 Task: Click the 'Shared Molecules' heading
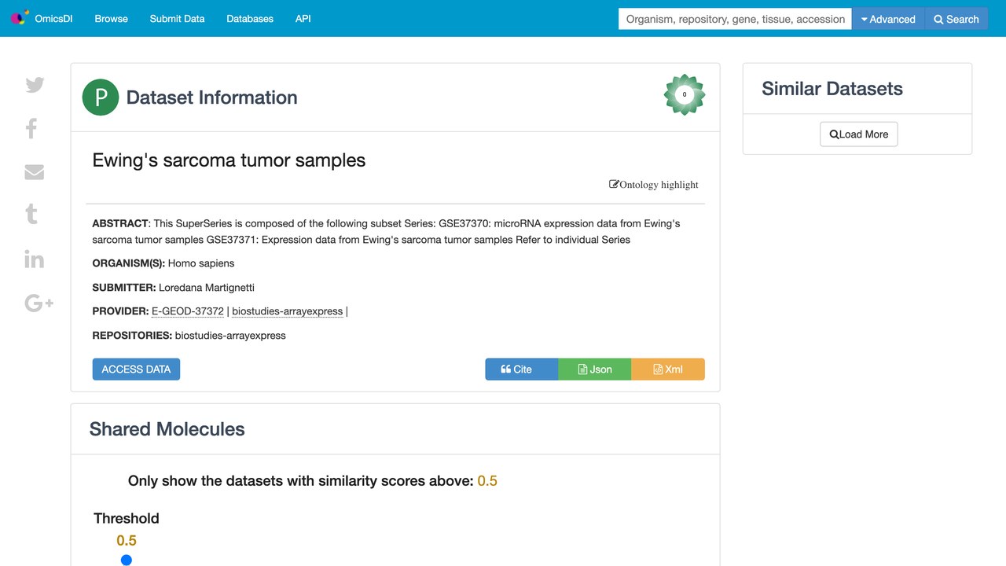pos(167,429)
